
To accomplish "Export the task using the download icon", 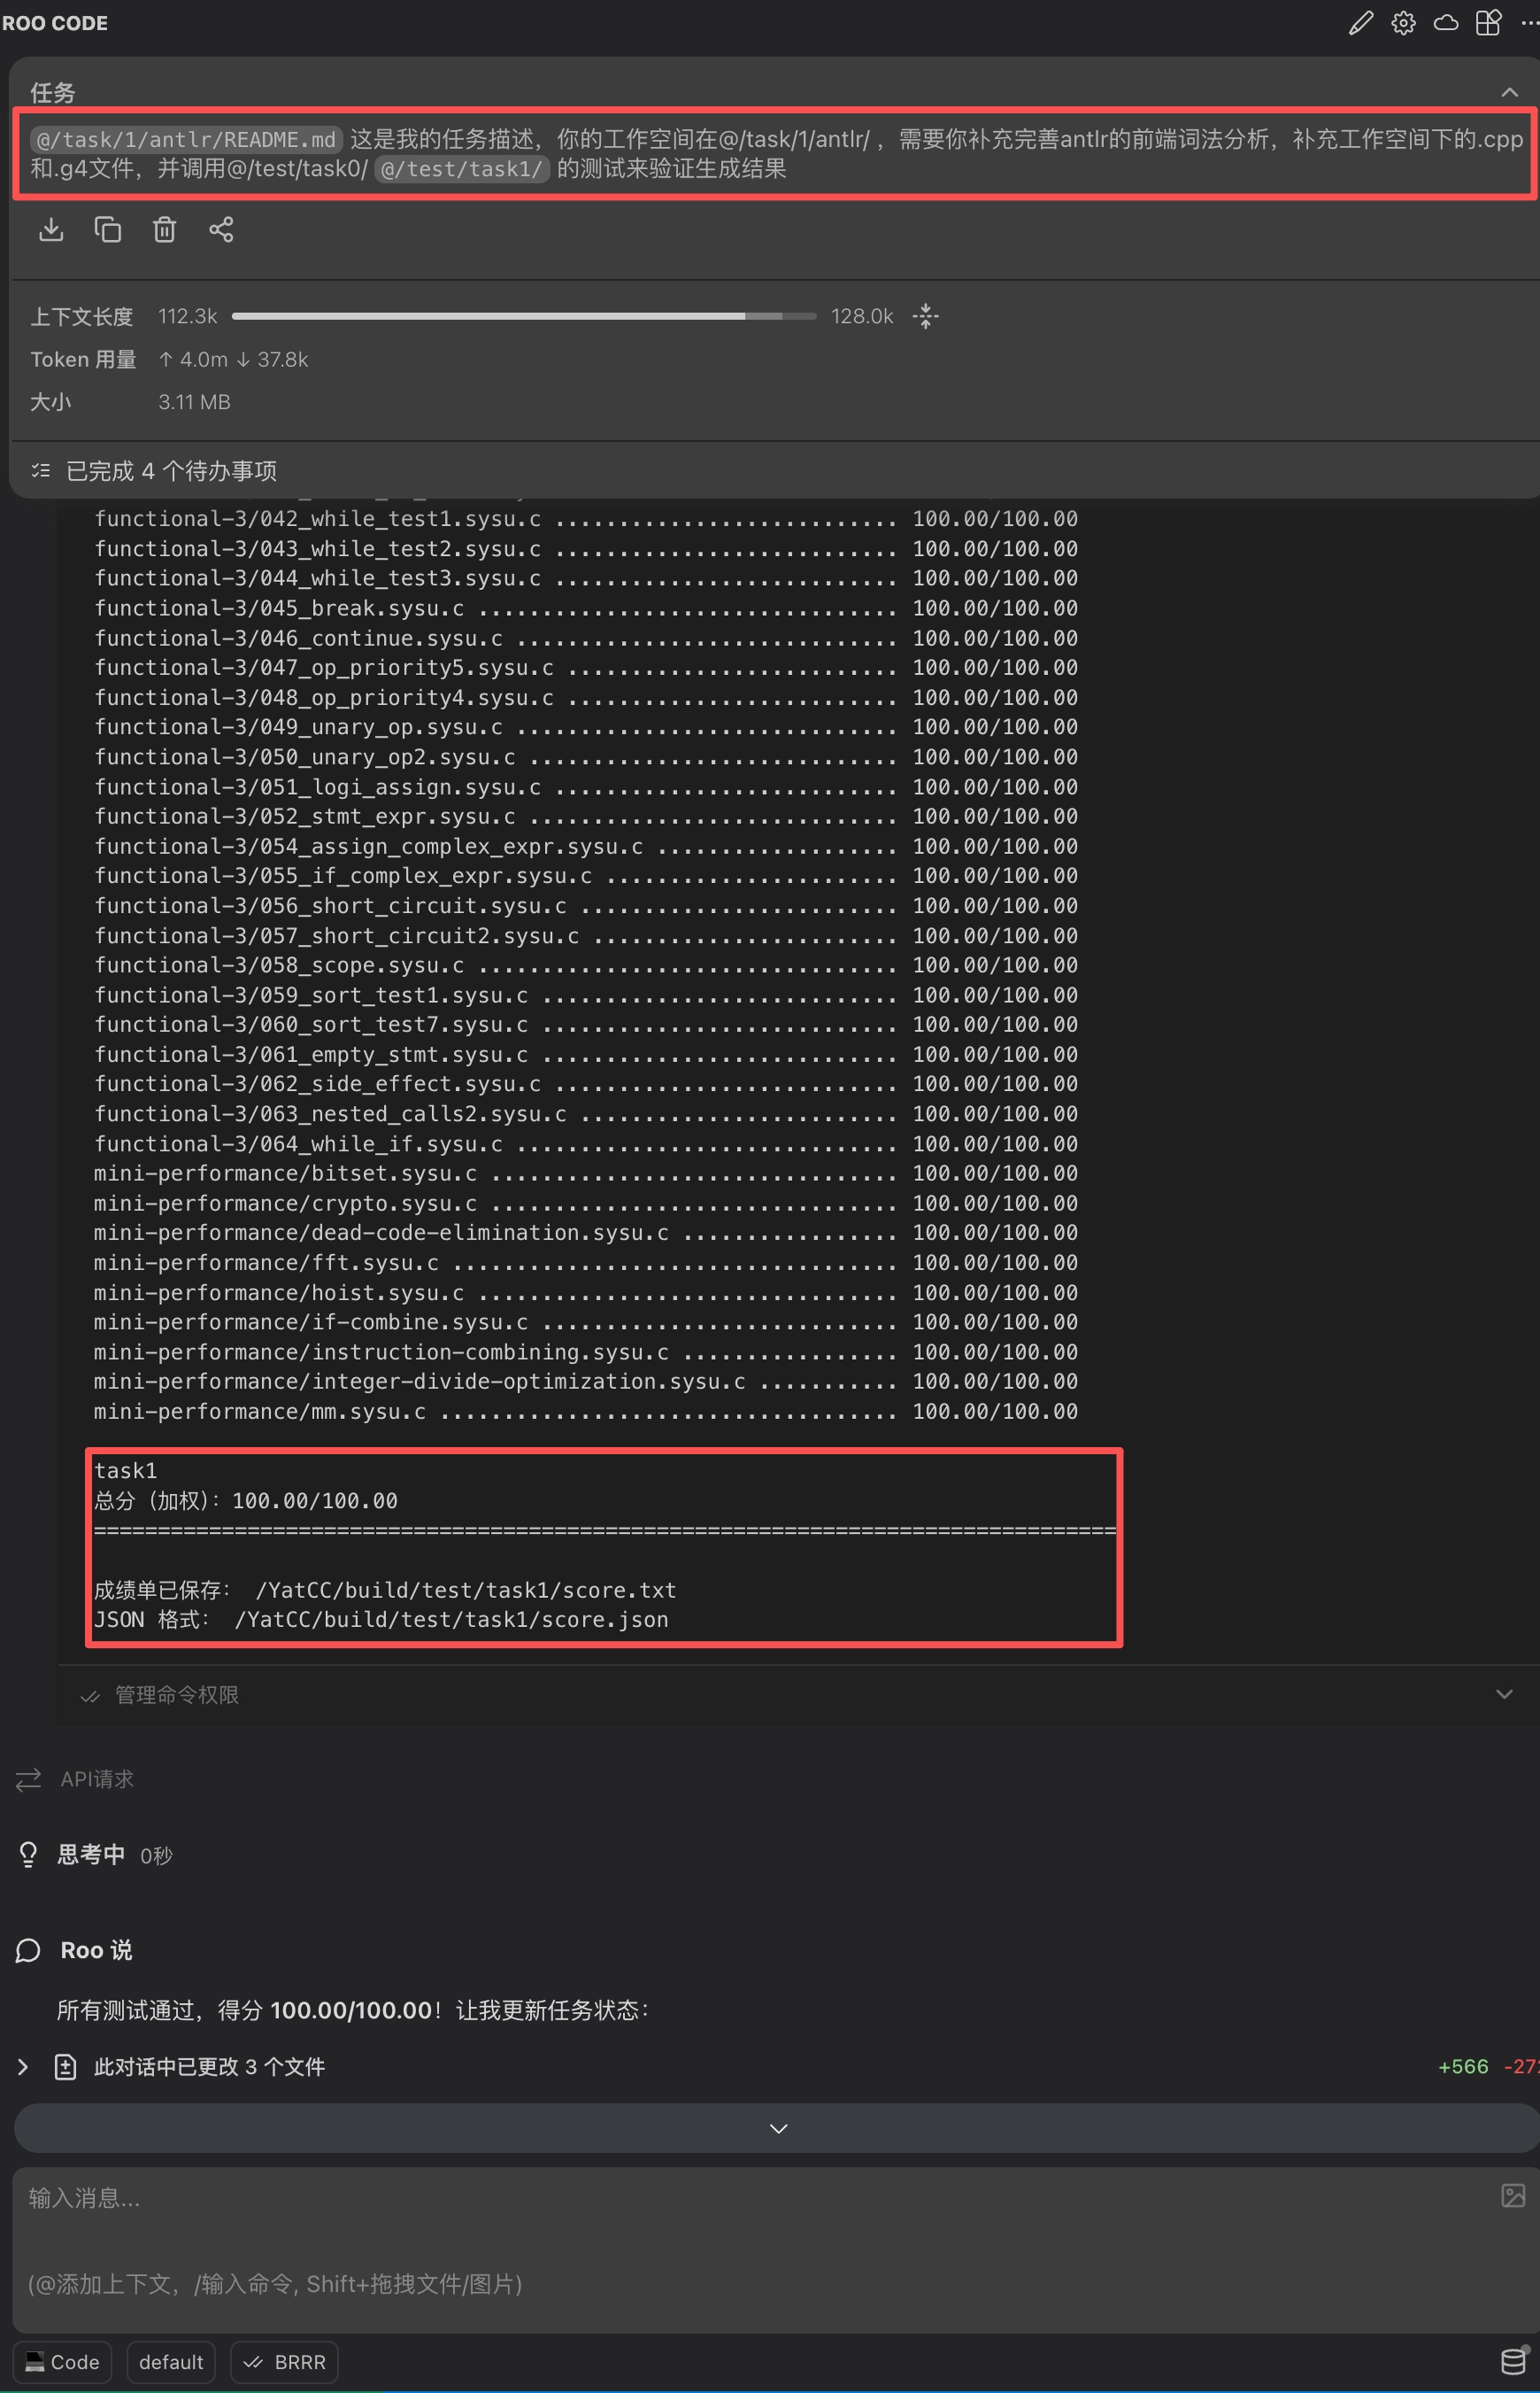I will click(52, 229).
